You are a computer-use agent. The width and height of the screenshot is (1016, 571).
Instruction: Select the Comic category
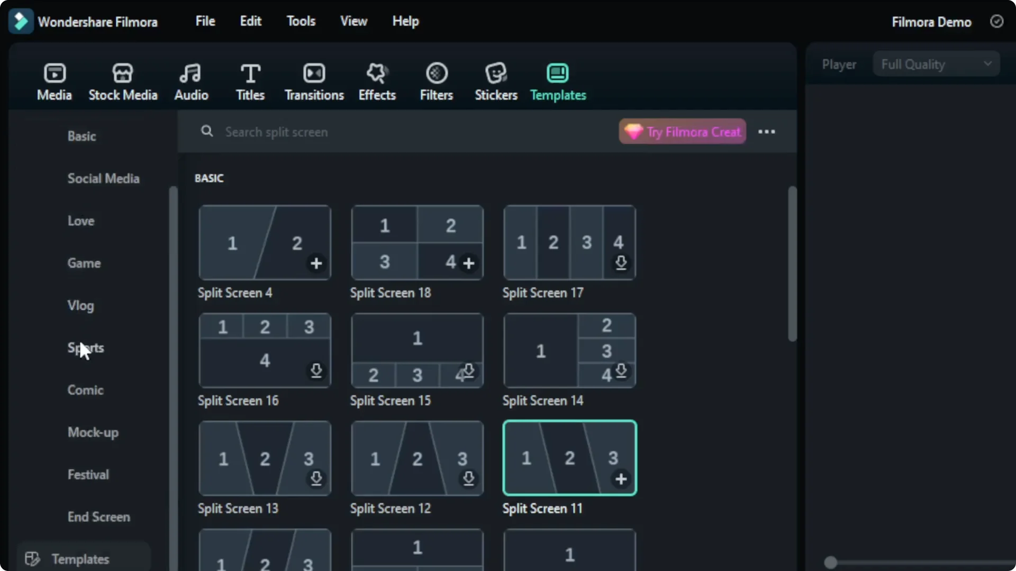85,390
